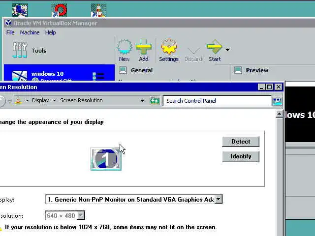The height and width of the screenshot is (236, 315).
Task: Open the Machine menu in VirtualBox
Action: 30,32
